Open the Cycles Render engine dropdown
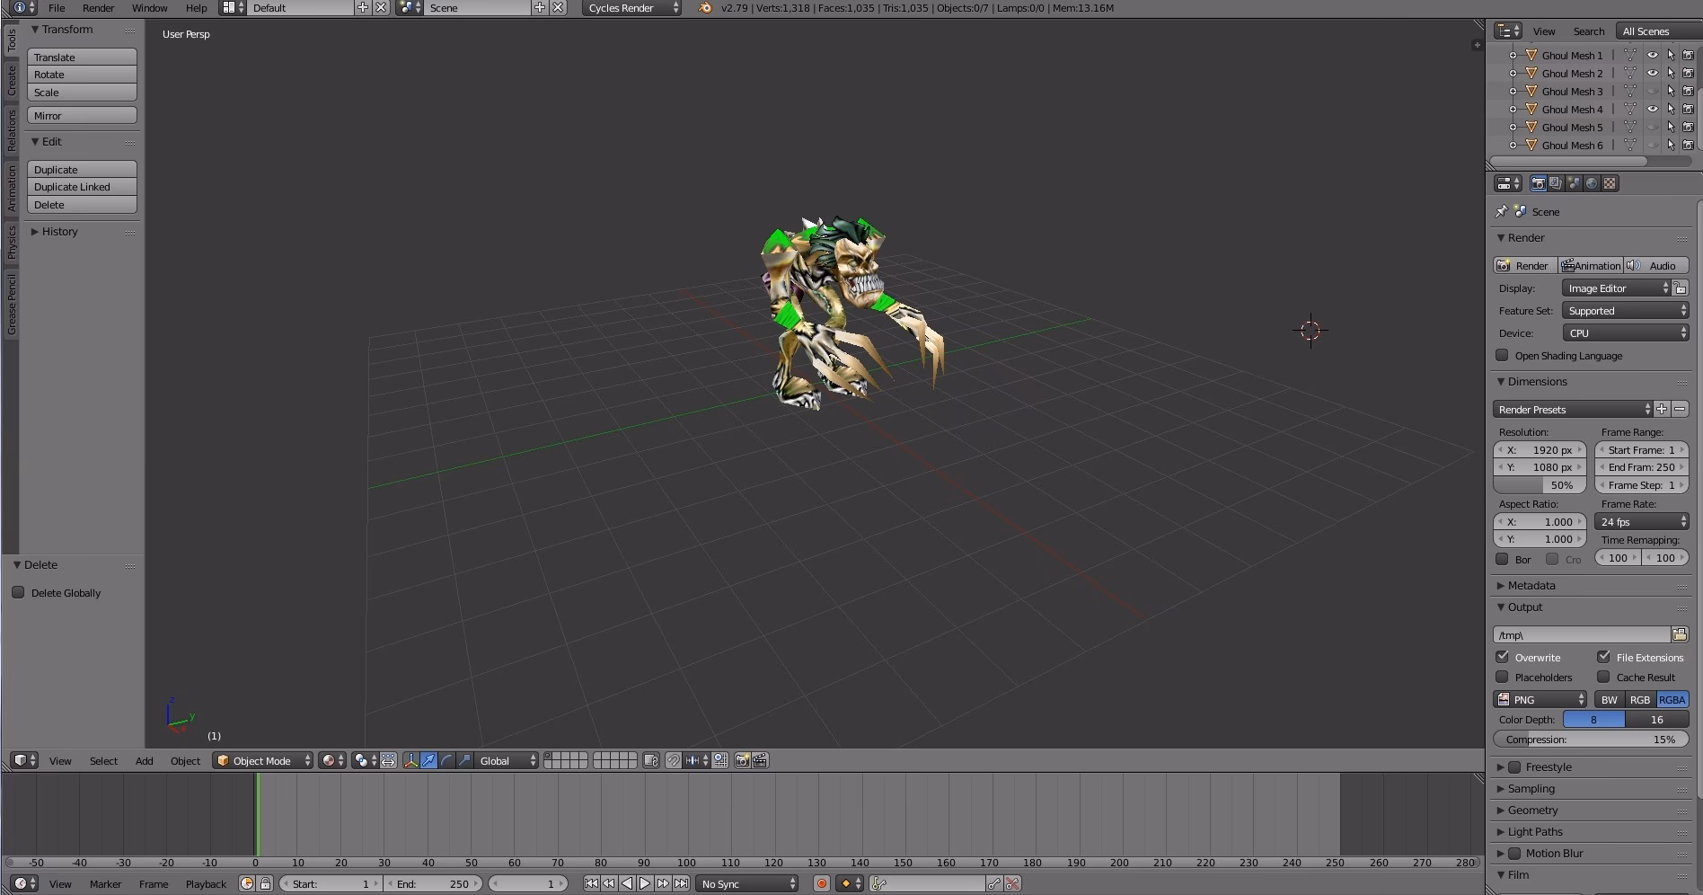1703x895 pixels. pos(632,8)
